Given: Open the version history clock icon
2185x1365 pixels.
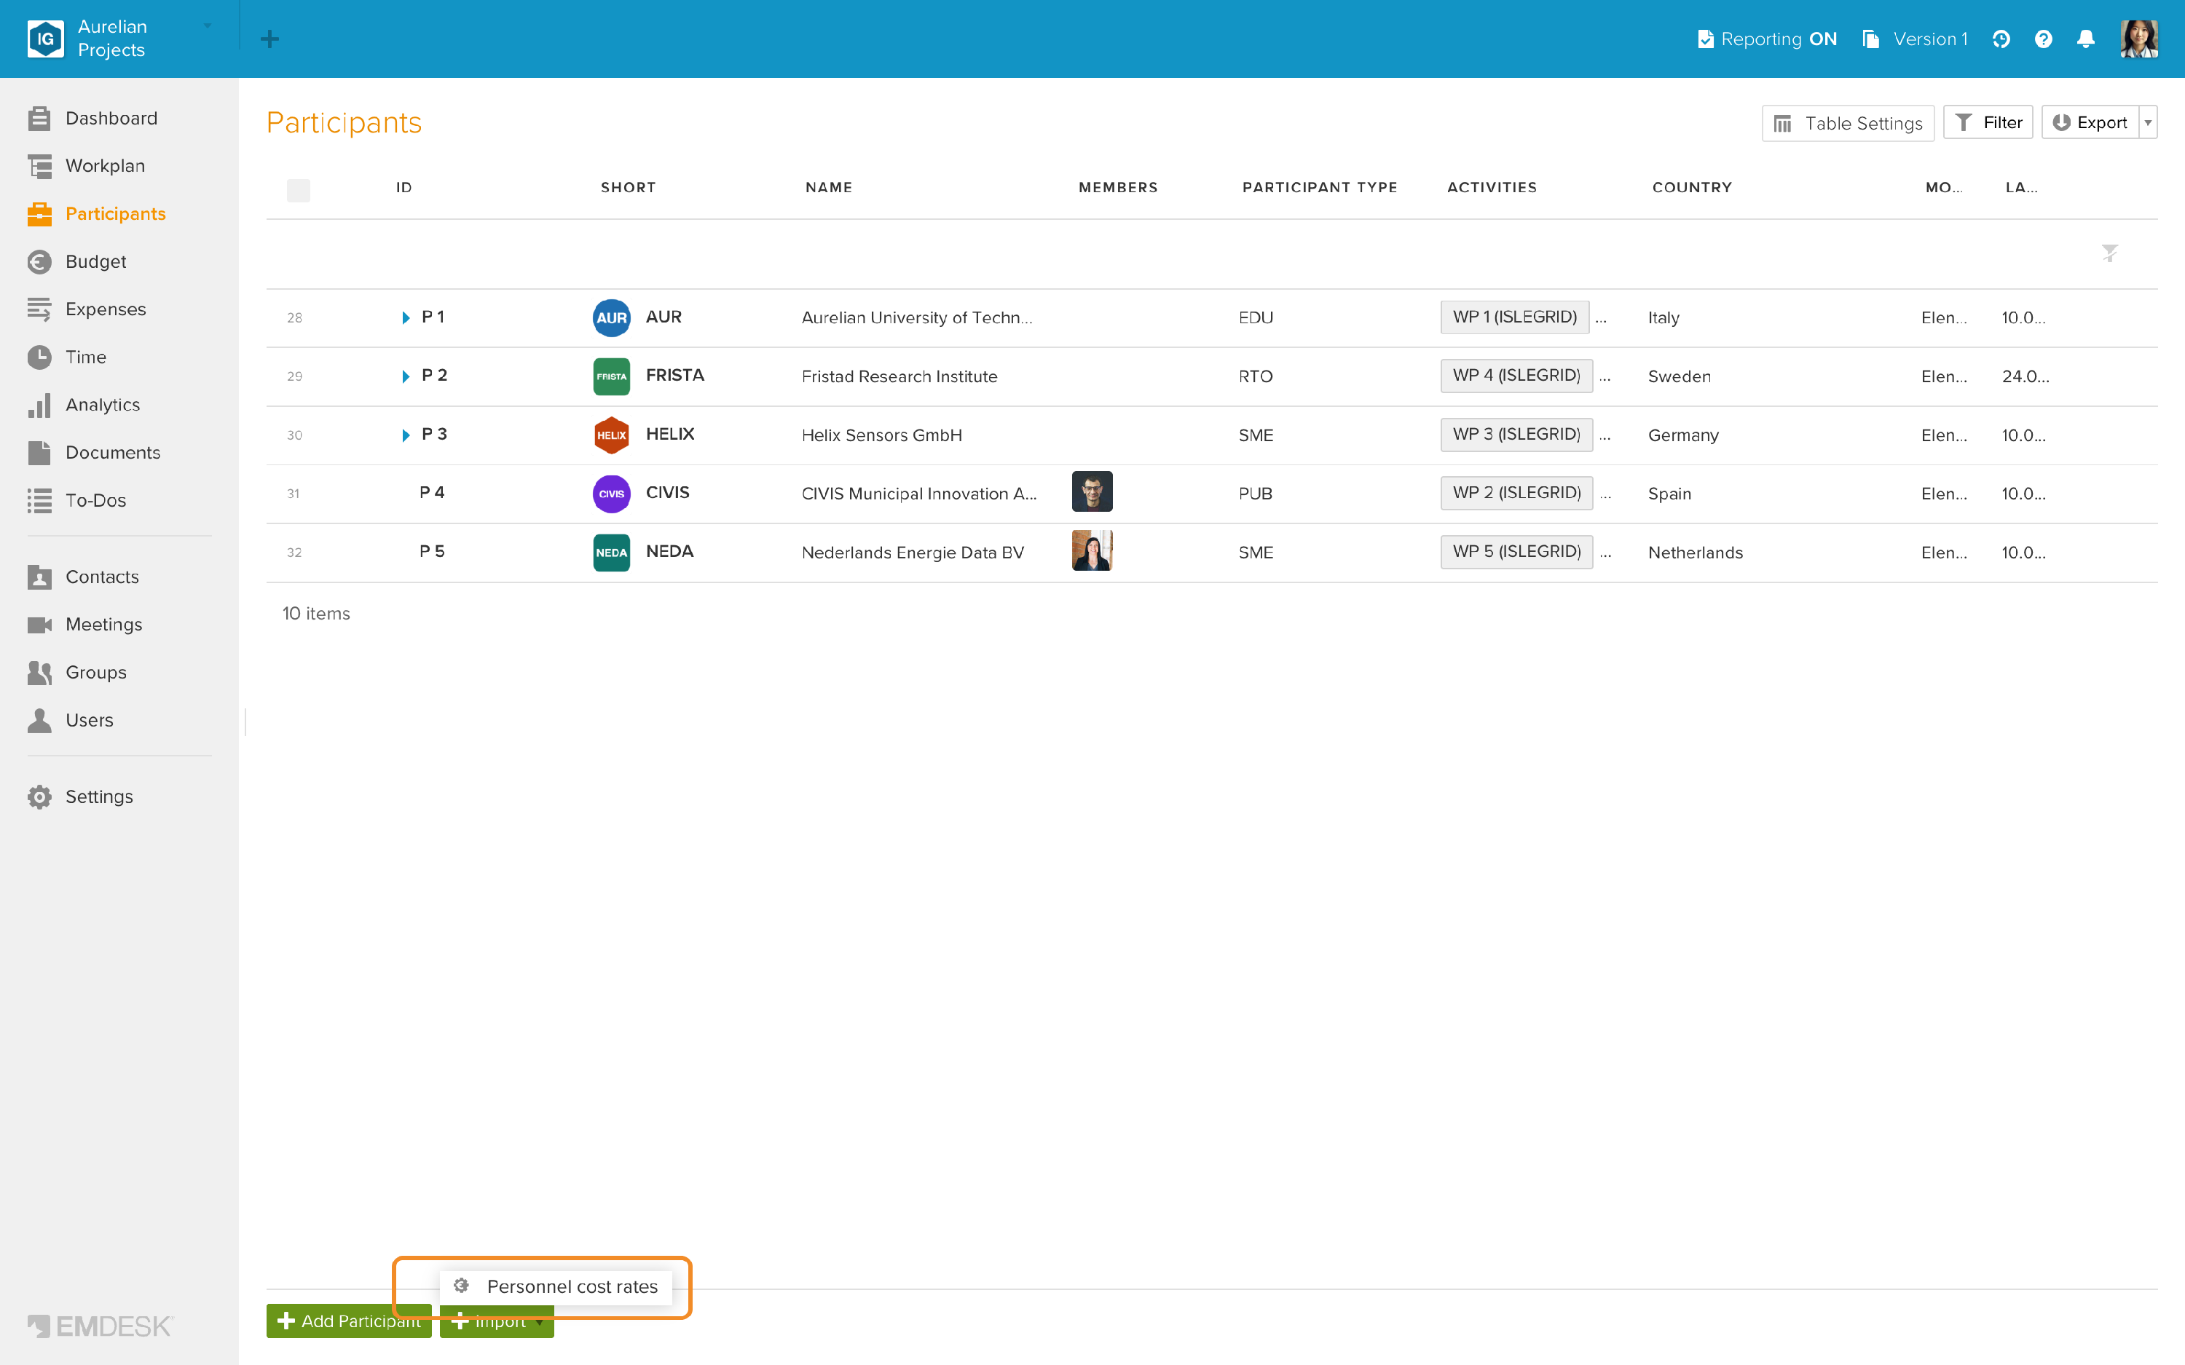Looking at the screenshot, I should tap(2001, 39).
